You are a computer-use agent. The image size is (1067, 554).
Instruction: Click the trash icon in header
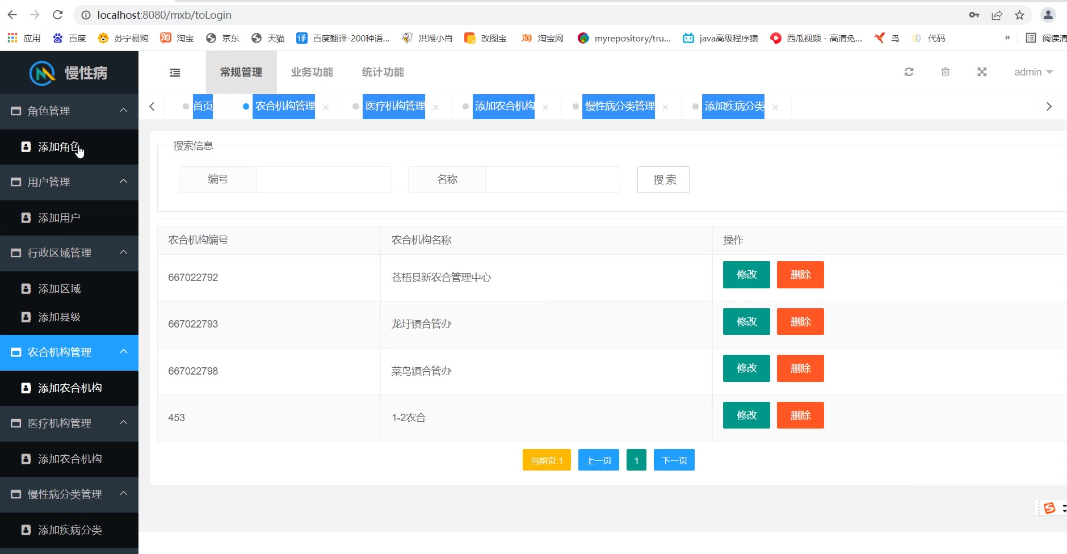(x=945, y=72)
